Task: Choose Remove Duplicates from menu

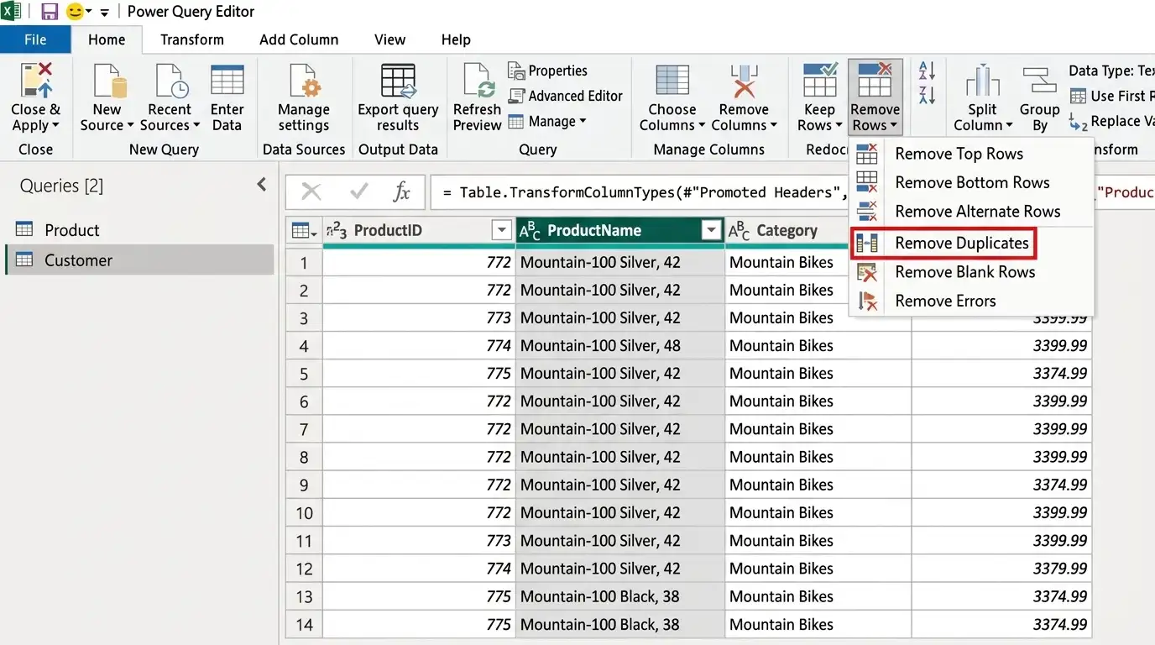Action: 943,243
